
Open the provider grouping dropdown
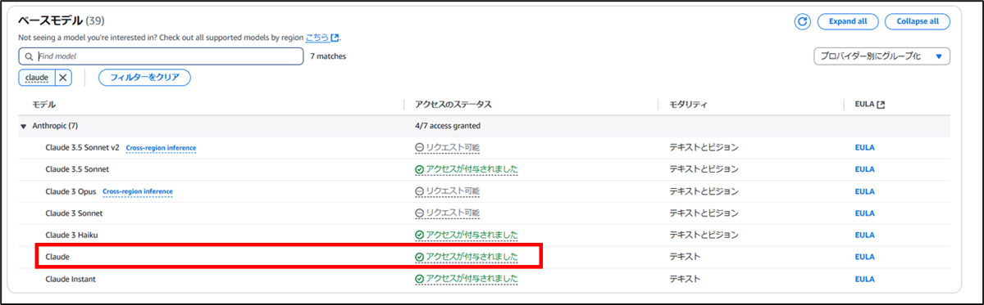(x=882, y=56)
